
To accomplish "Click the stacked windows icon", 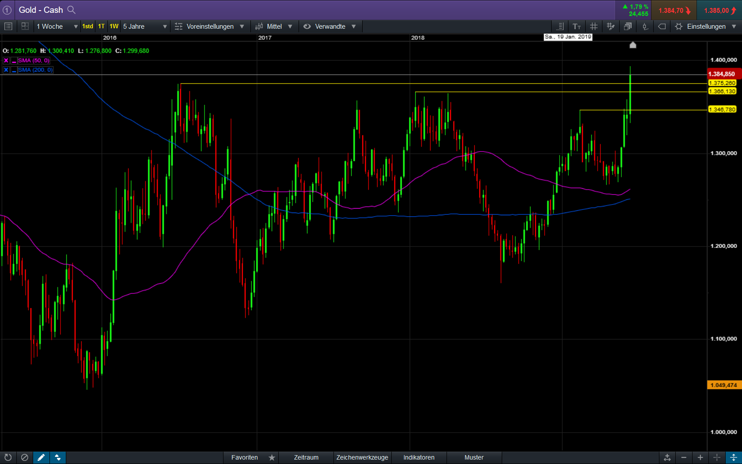I will [628, 27].
